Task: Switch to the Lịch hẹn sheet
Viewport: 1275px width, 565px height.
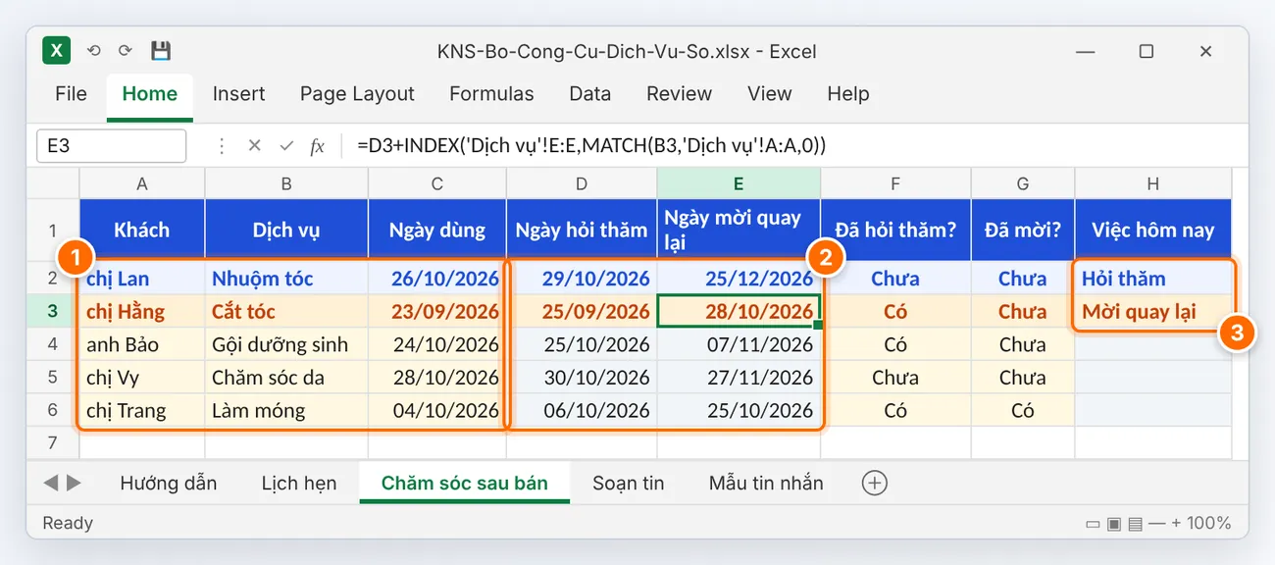Action: (299, 483)
